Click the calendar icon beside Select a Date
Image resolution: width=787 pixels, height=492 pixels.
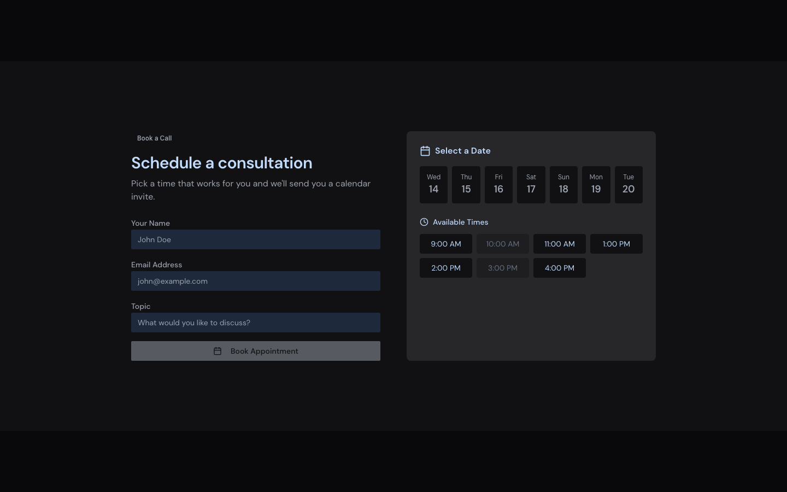pyautogui.click(x=425, y=151)
